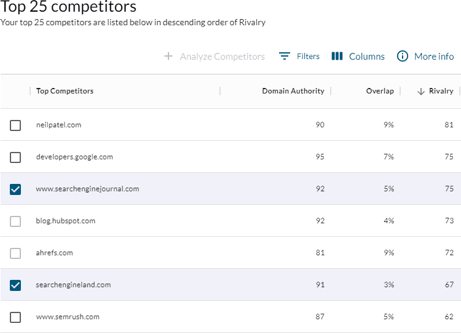The width and height of the screenshot is (461, 334).
Task: Open the More info link
Action: [x=434, y=57]
